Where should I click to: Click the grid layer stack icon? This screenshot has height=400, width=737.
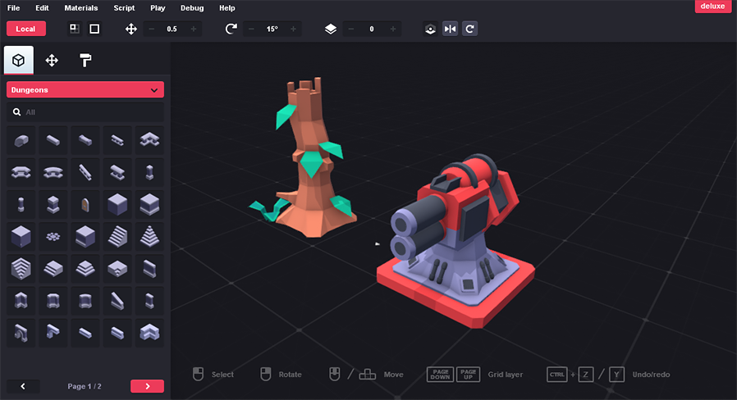click(331, 30)
